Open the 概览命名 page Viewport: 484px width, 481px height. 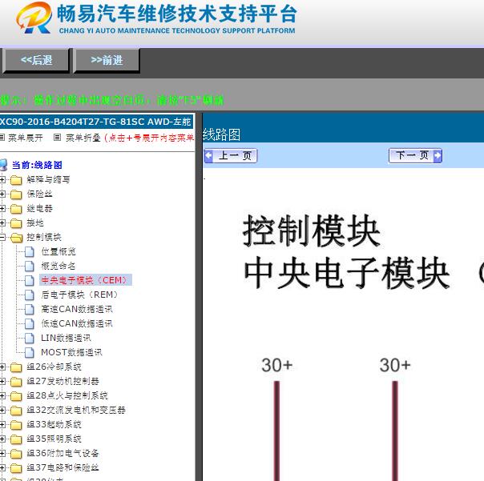58,266
